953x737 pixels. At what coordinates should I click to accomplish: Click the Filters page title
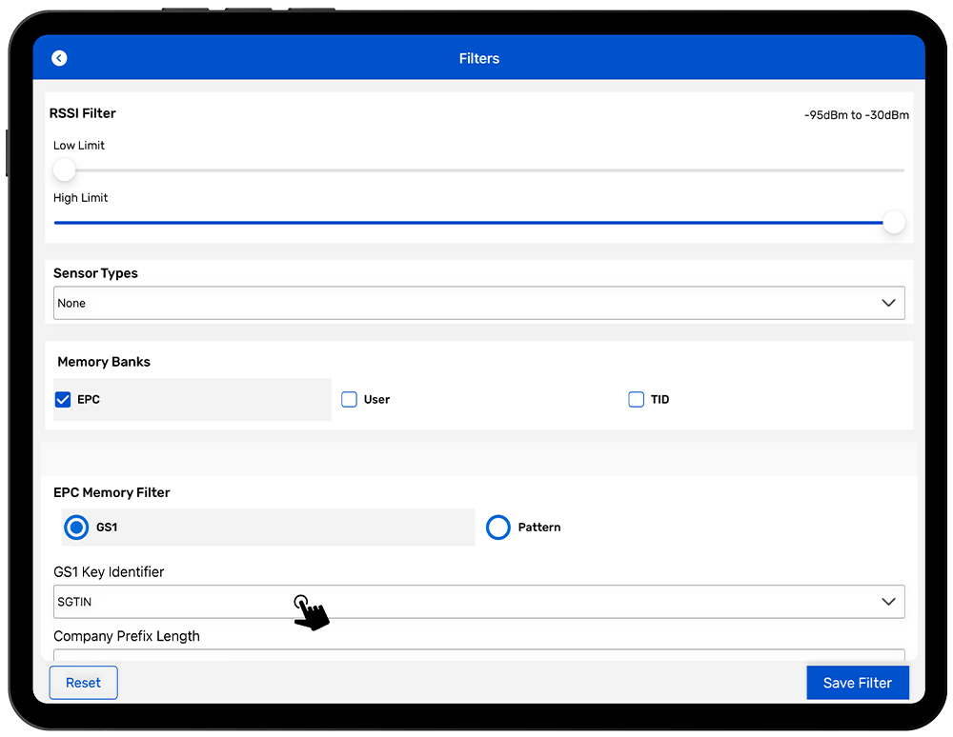(478, 58)
